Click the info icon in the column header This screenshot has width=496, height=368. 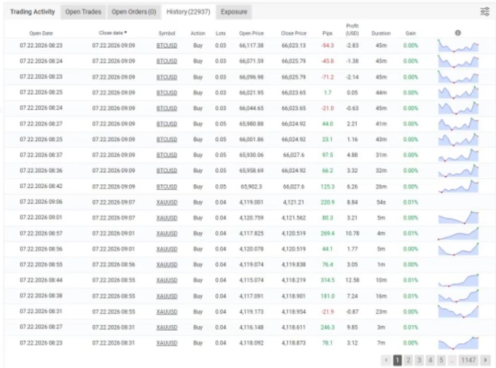point(458,33)
